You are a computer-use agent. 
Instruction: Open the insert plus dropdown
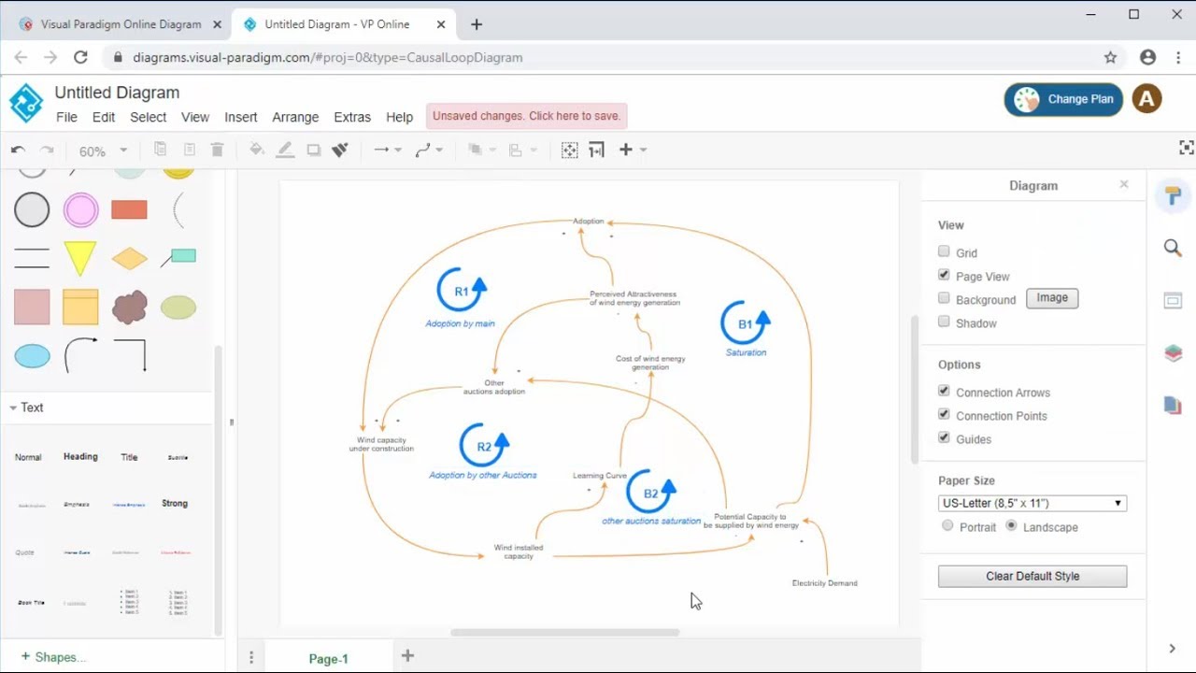tap(632, 150)
